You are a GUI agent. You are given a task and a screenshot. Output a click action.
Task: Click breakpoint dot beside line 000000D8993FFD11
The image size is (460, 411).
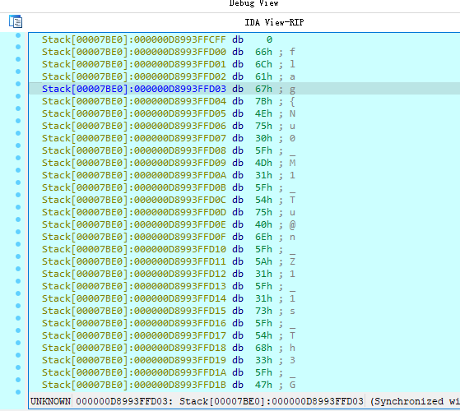pos(18,256)
